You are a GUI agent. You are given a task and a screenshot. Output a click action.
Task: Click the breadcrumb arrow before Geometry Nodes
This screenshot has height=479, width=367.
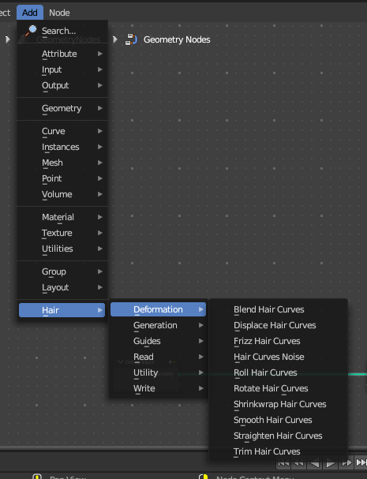(x=115, y=39)
